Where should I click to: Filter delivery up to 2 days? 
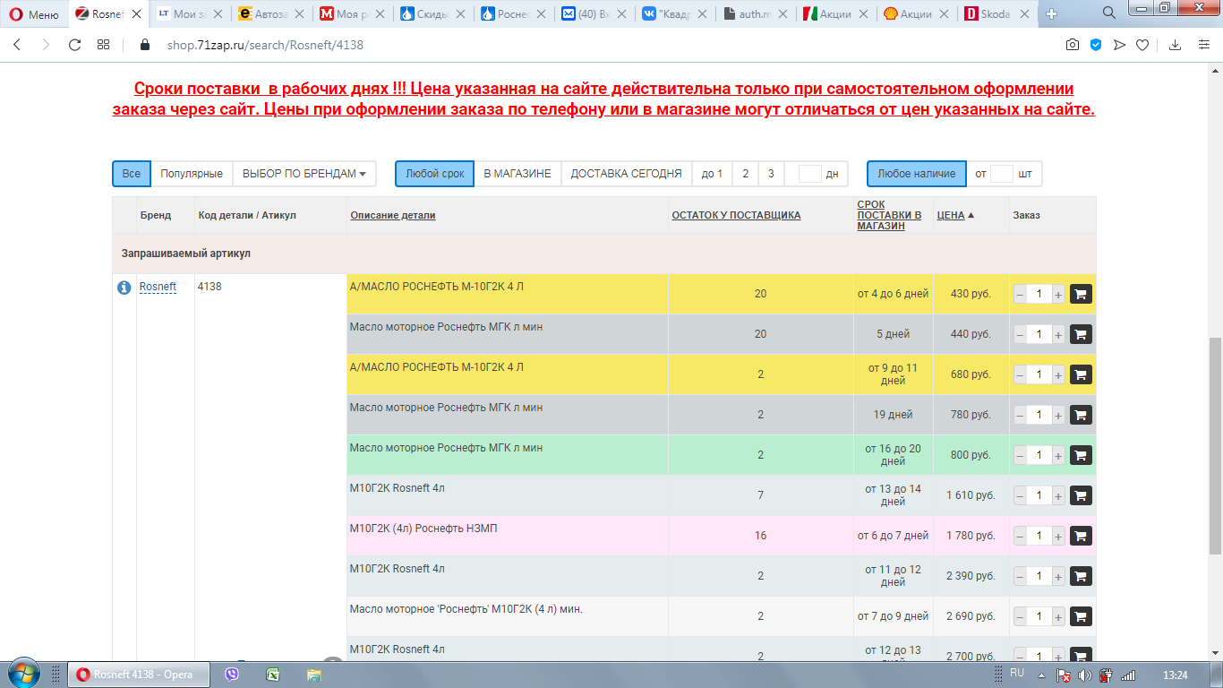pyautogui.click(x=746, y=174)
